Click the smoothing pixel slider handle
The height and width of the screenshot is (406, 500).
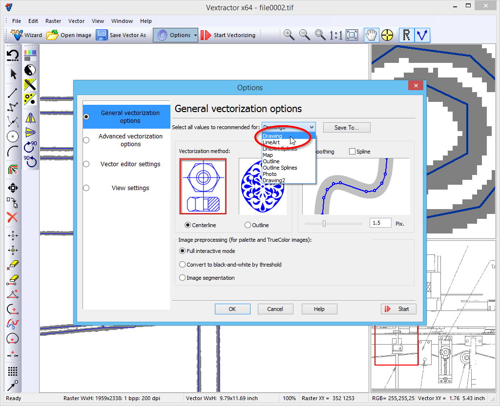(324, 223)
